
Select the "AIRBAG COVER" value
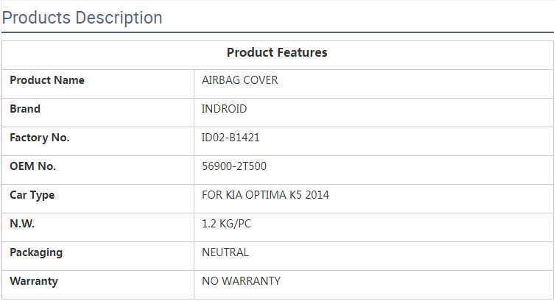(x=240, y=80)
